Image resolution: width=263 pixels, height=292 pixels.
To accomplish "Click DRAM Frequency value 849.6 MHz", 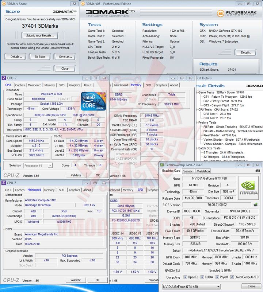I will pos(152,116).
